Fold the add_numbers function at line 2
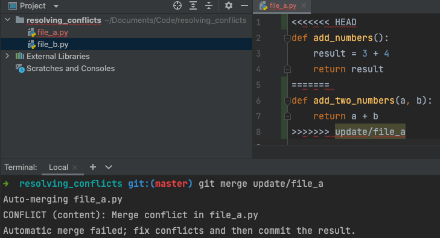The image size is (440, 238). 287,38
